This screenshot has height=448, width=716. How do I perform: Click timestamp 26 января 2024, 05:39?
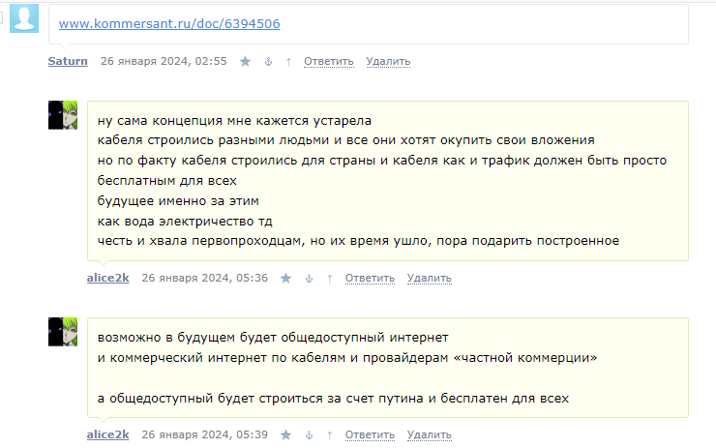(204, 434)
